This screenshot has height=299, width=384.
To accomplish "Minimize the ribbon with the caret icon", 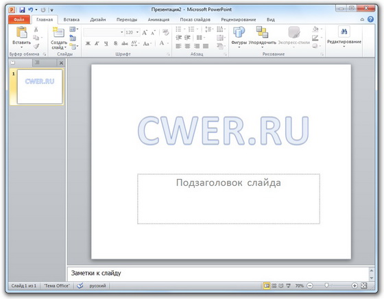I will pyautogui.click(x=362, y=20).
